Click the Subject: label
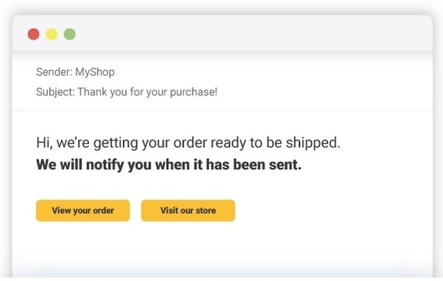Screen dimensions: 443x281 pyautogui.click(x=56, y=92)
